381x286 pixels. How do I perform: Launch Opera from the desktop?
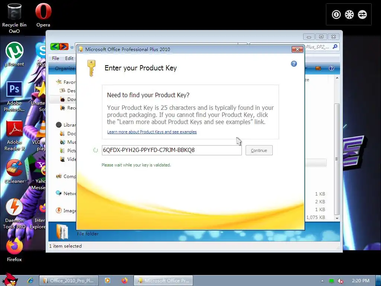[43, 15]
